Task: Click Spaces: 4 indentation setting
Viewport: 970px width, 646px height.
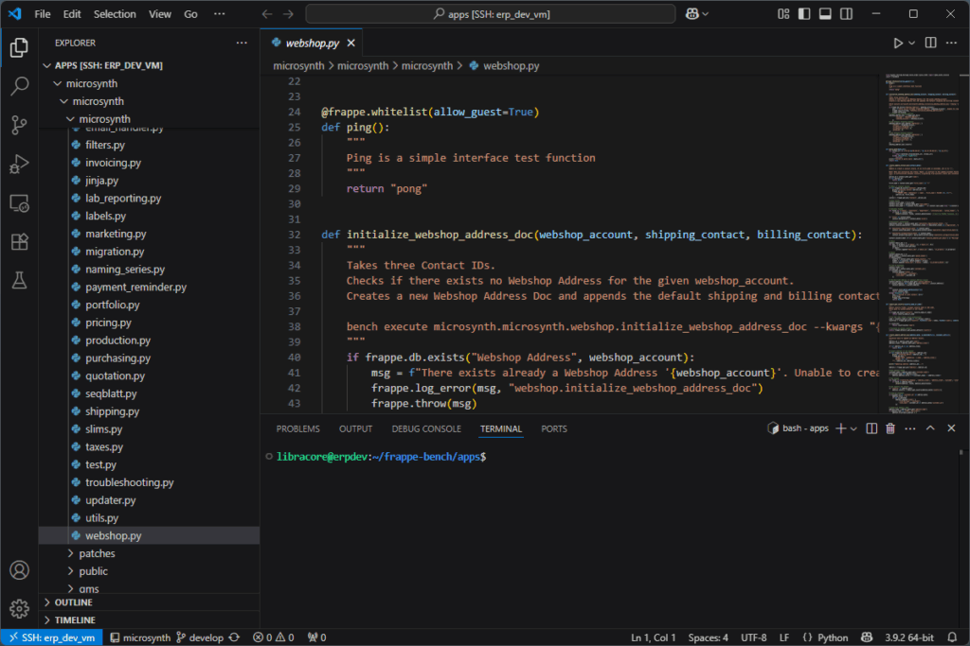Action: 709,637
